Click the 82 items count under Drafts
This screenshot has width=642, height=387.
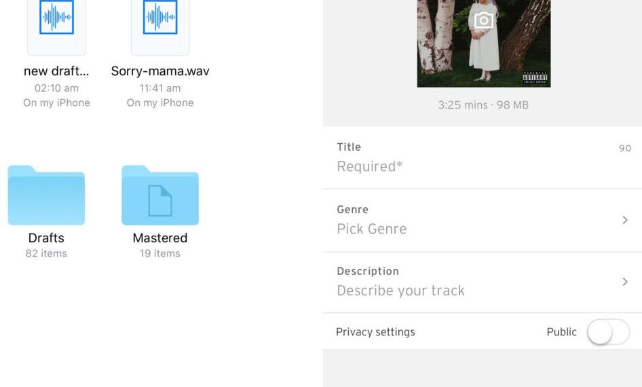coord(46,254)
